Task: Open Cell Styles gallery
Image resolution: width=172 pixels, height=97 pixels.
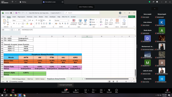Action: (x=85, y=22)
